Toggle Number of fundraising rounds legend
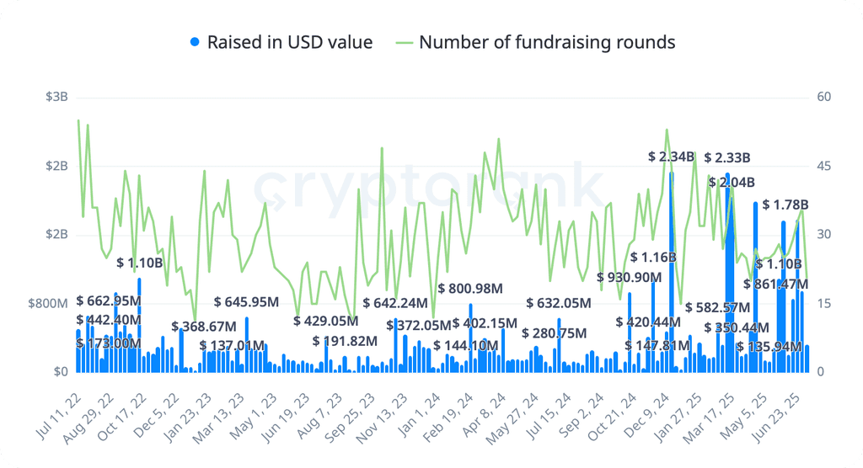 535,42
